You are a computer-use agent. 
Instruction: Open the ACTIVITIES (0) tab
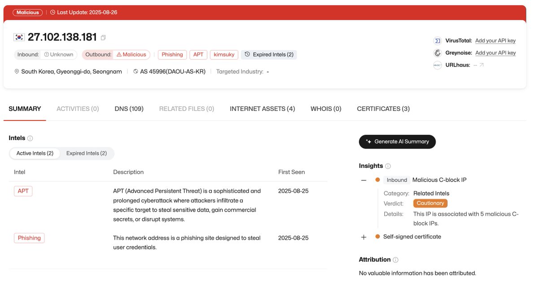(78, 109)
